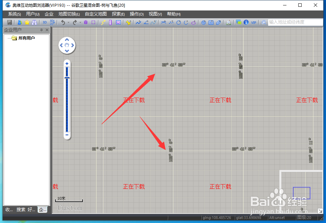The height and width of the screenshot is (223, 326).
Task: Collapse the overview minimap with arrow
Action: tap(320, 211)
